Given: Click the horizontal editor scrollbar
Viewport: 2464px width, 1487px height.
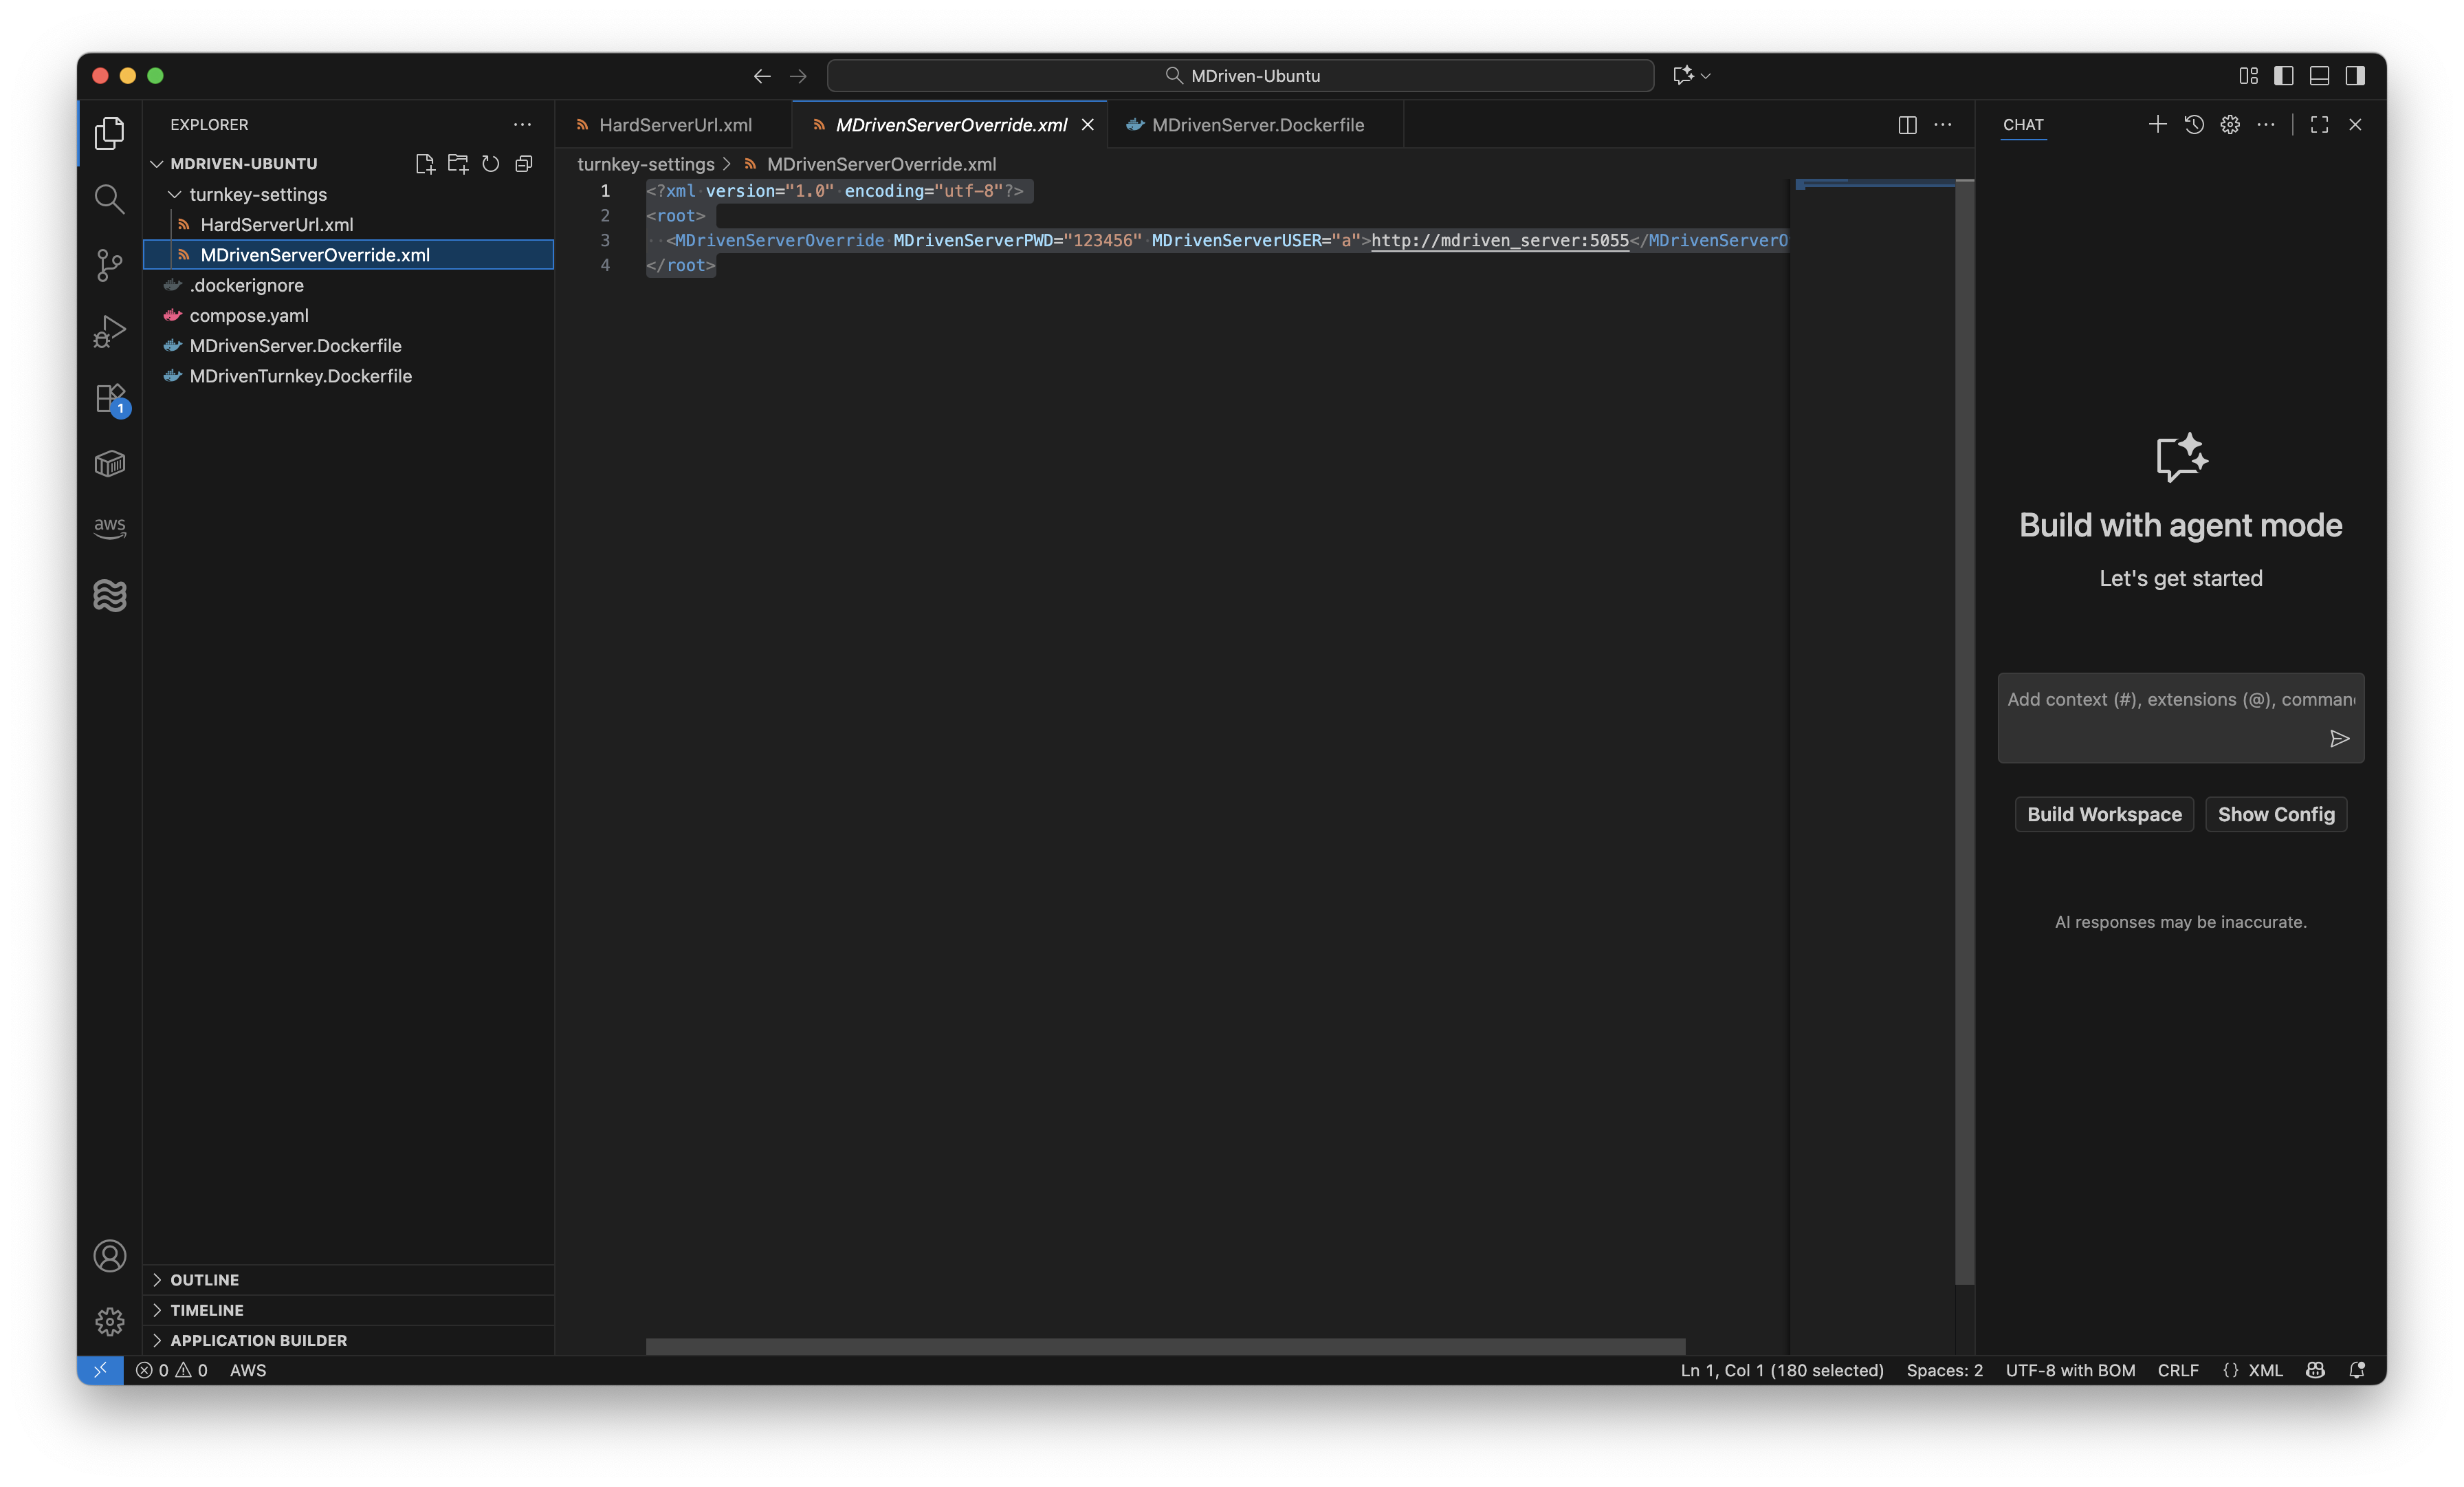Looking at the screenshot, I should pyautogui.click(x=1165, y=1346).
